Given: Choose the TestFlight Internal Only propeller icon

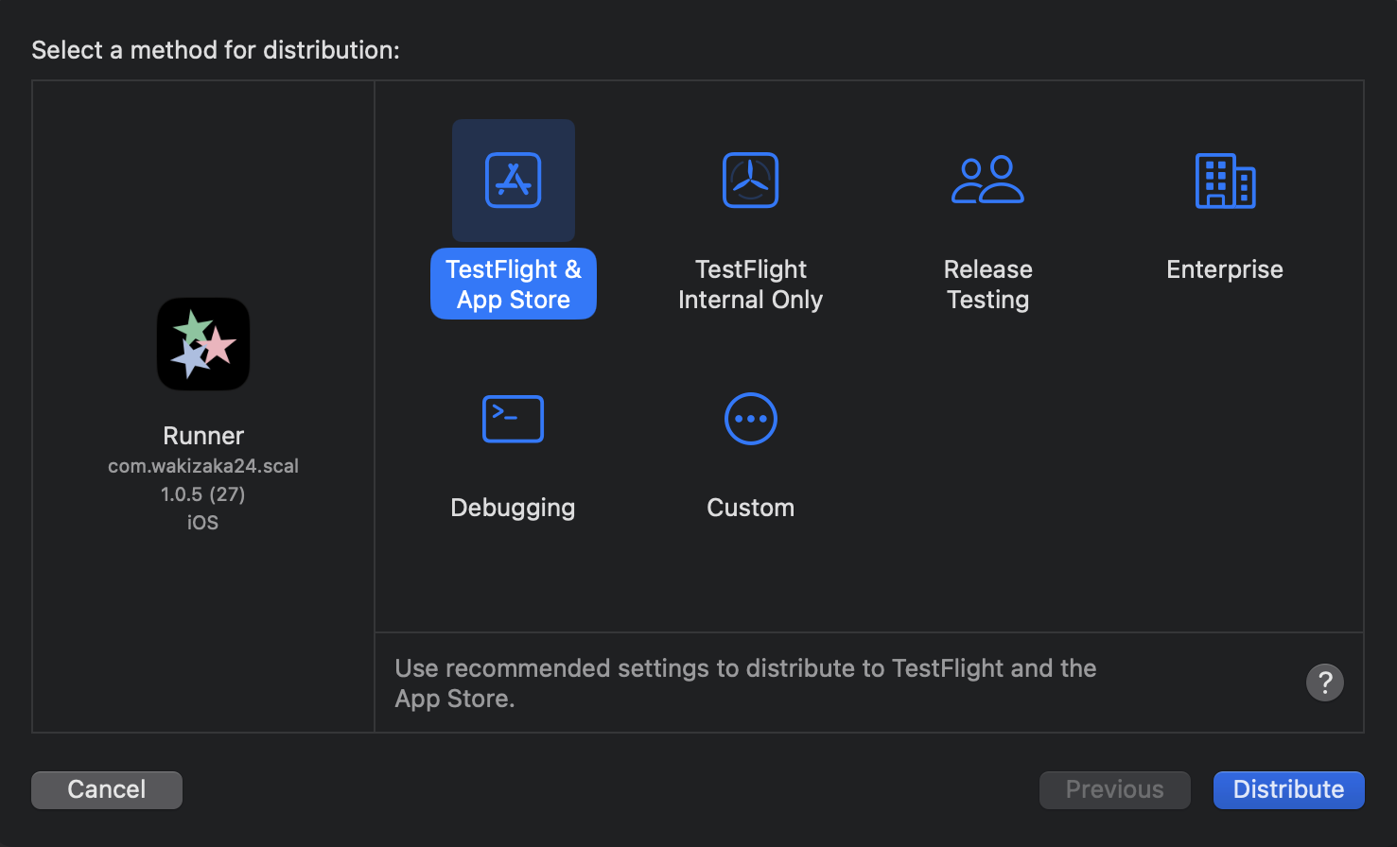Looking at the screenshot, I should coord(750,180).
